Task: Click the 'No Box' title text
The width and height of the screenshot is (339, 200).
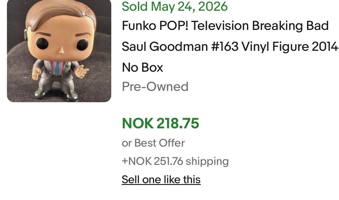Action: click(142, 67)
